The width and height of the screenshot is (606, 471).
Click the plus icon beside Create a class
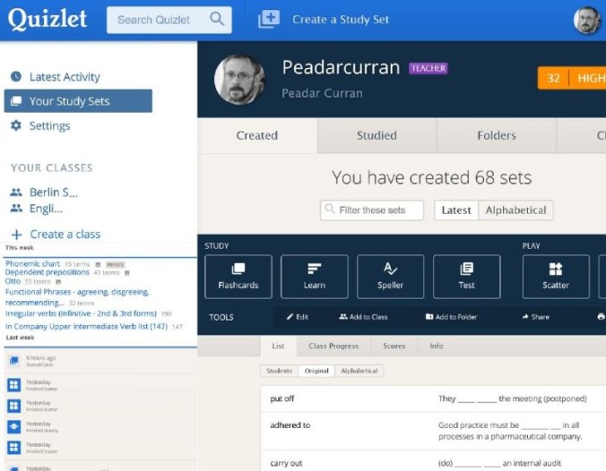[x=17, y=235]
